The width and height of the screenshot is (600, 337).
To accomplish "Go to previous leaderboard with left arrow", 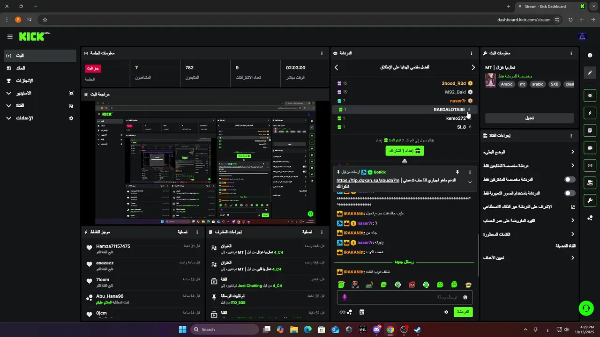I will (336, 67).
